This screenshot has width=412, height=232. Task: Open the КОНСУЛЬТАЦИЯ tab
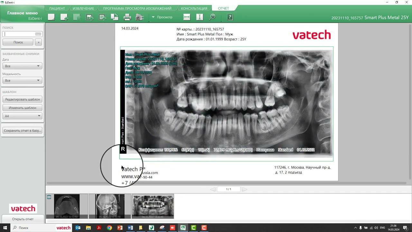point(194,8)
